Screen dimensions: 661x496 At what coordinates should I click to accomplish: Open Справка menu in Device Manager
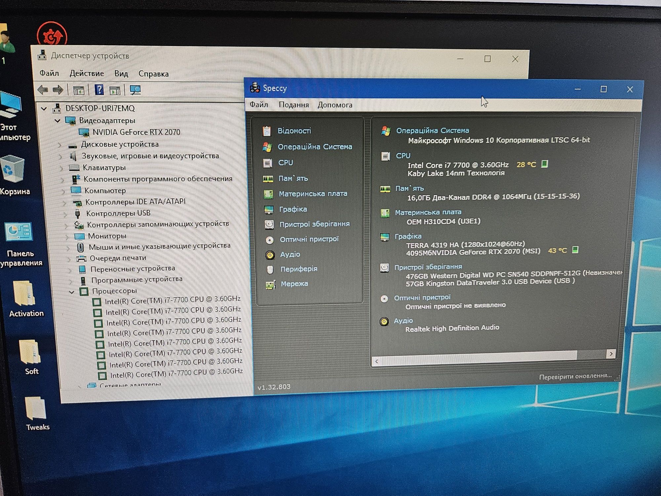tap(153, 74)
